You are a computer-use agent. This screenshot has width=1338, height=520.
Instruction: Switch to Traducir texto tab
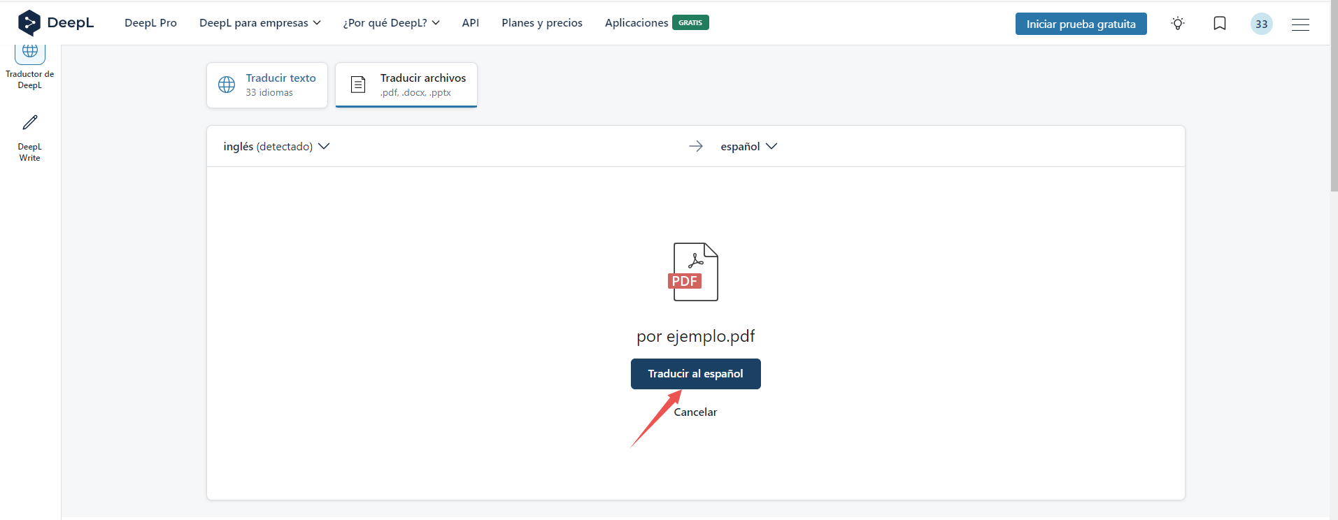point(267,85)
